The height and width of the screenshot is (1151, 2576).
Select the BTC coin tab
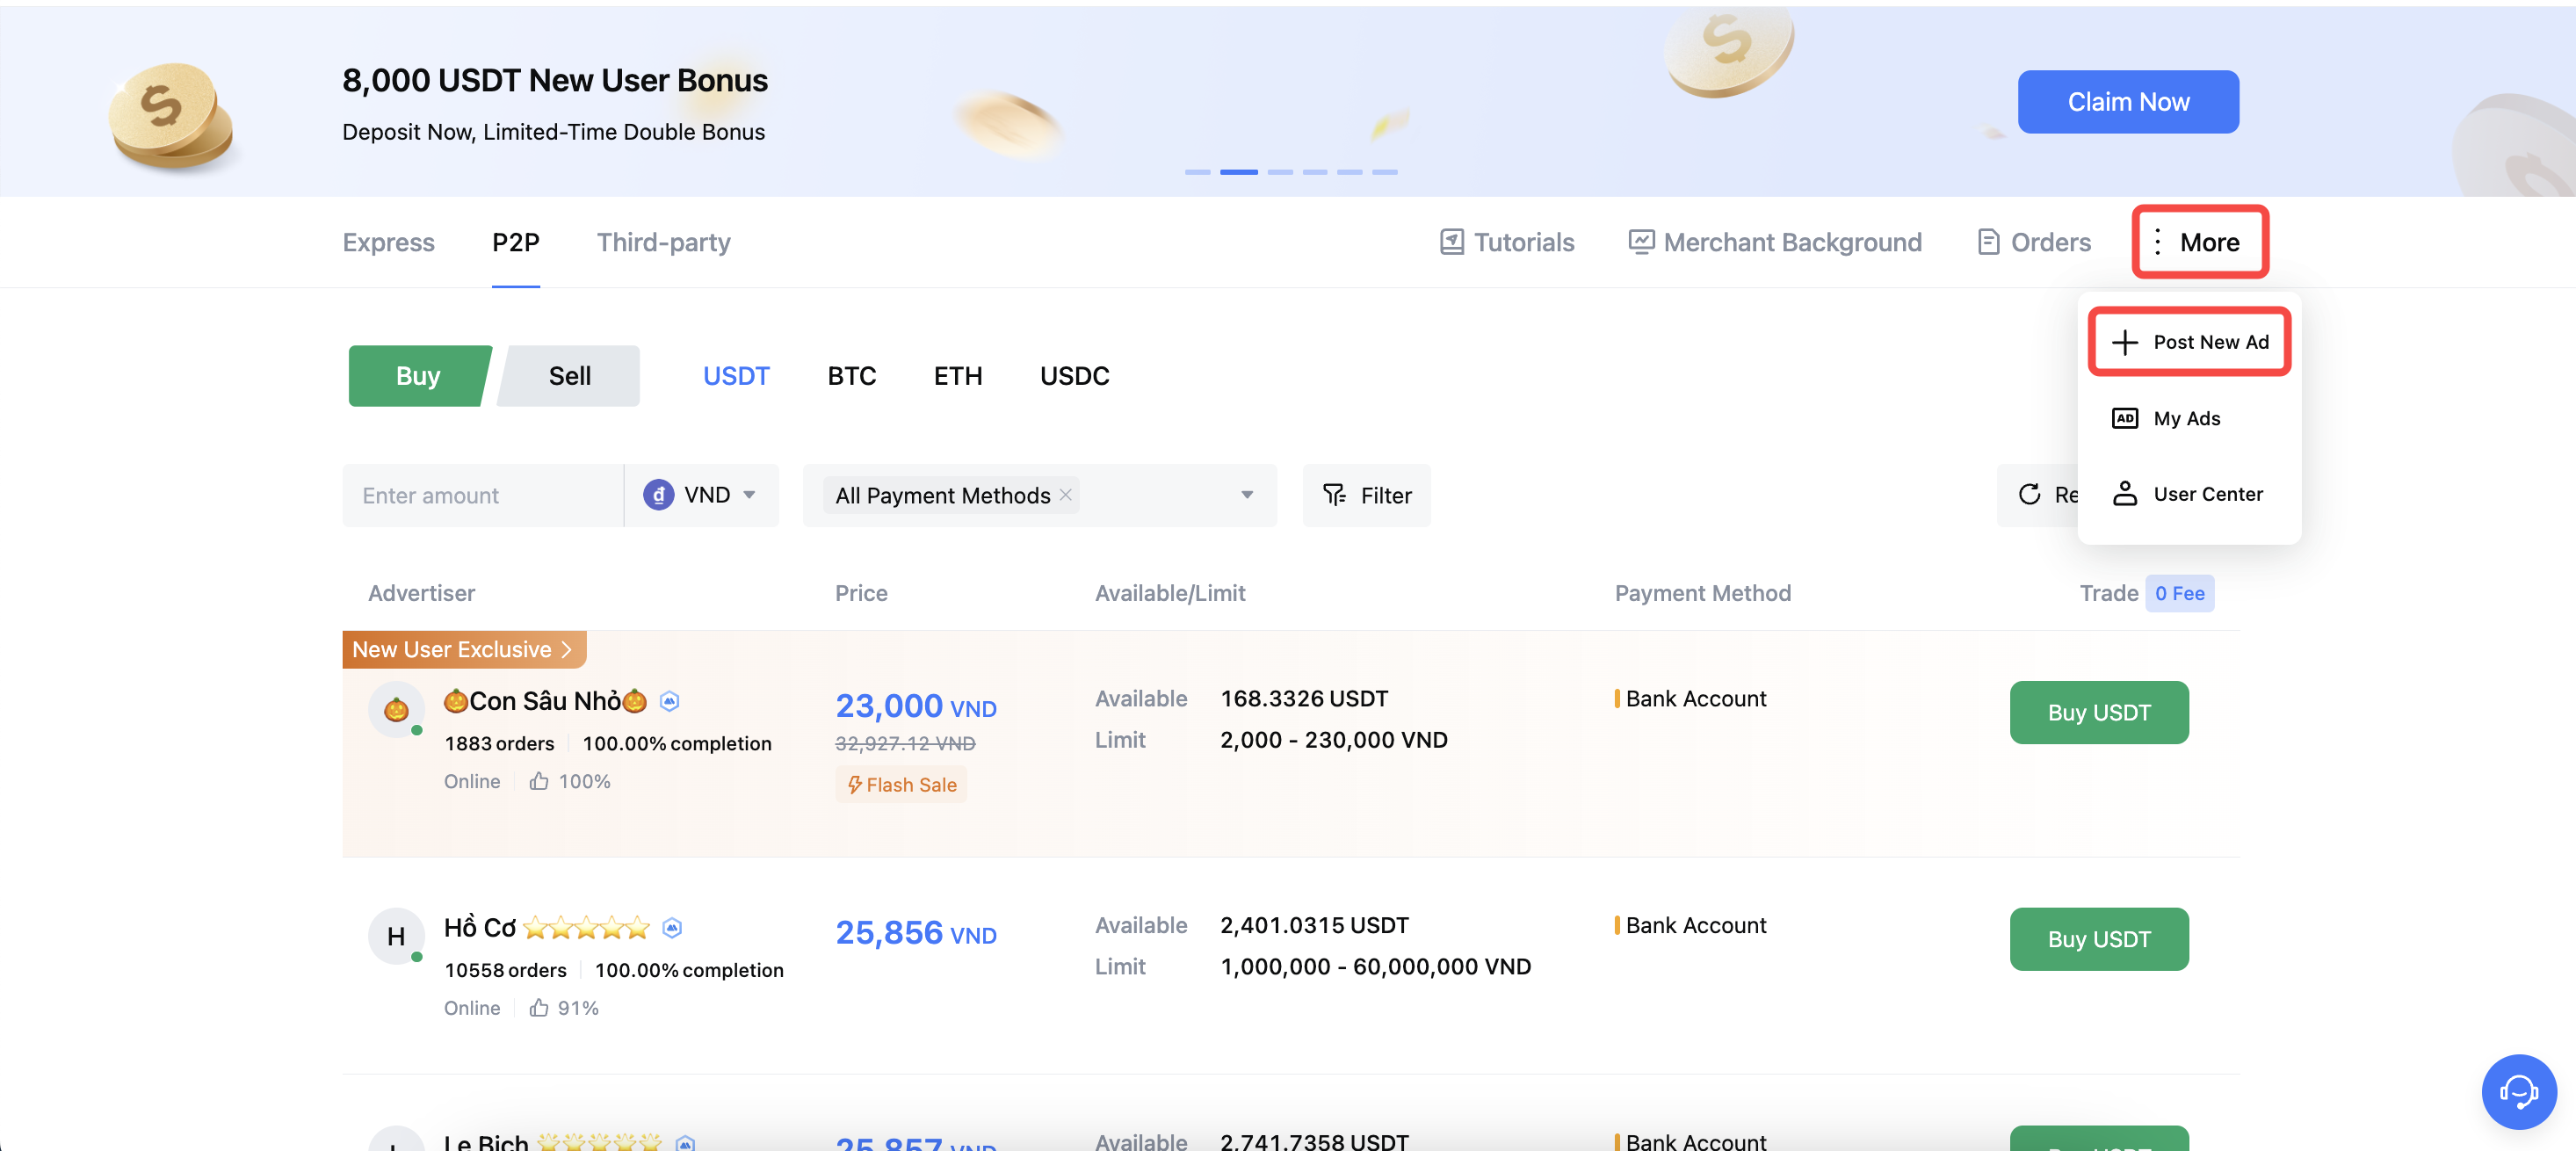point(851,376)
